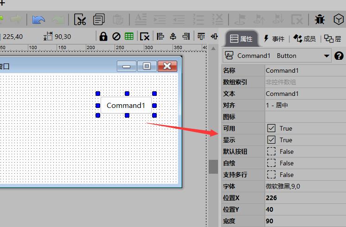The width and height of the screenshot is (346, 227).
Task: Select the Command1 button on form
Action: [x=126, y=105]
